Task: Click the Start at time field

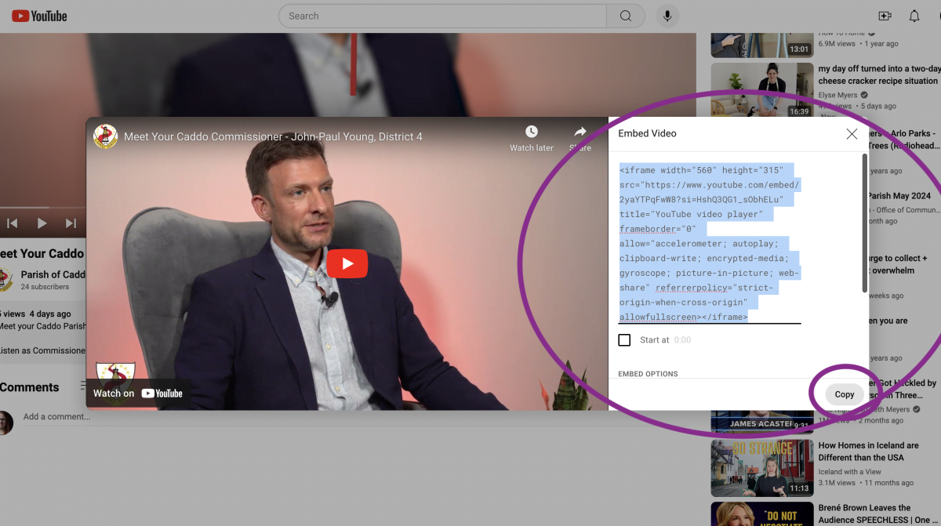Action: point(683,340)
